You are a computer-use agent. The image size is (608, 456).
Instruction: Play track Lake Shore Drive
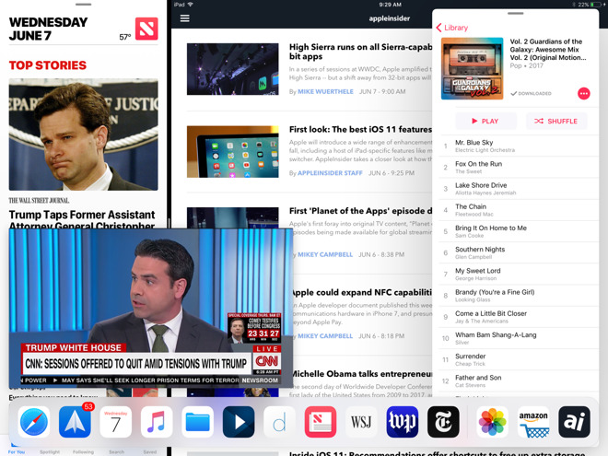tap(519, 189)
